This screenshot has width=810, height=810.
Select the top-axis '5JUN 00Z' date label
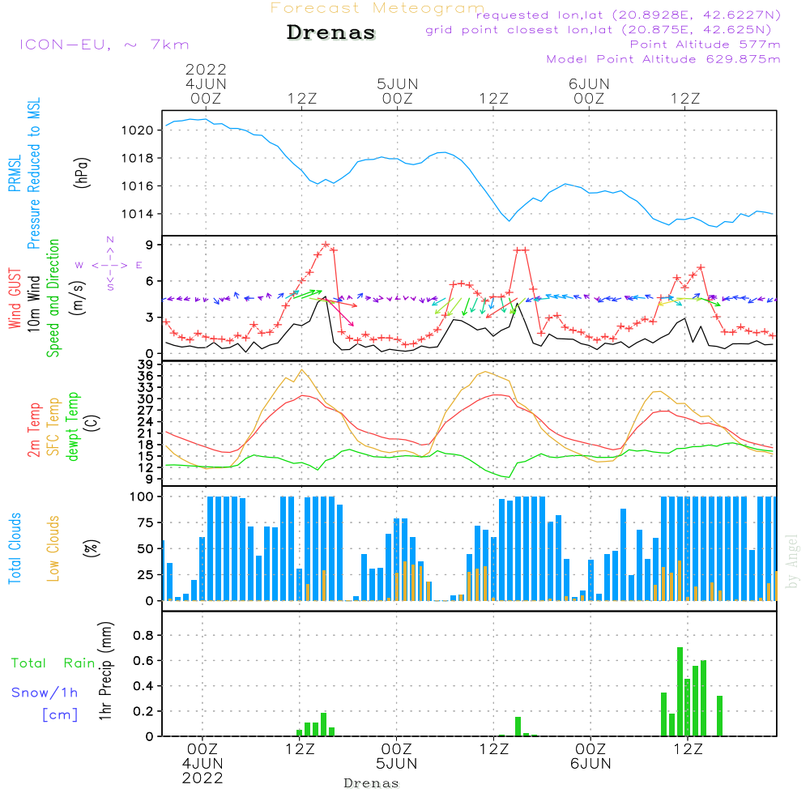[397, 92]
